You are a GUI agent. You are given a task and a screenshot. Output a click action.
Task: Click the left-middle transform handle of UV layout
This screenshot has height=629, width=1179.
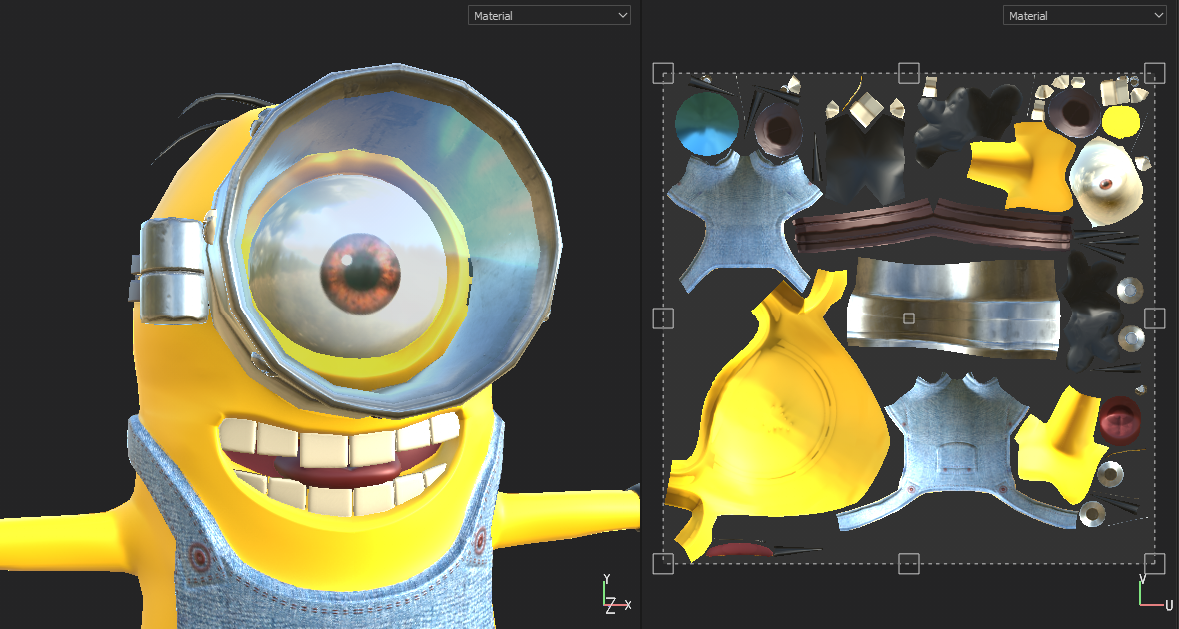[663, 318]
